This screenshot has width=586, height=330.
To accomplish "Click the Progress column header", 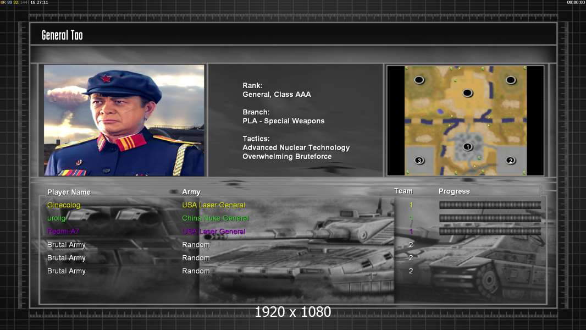I will pyautogui.click(x=454, y=191).
